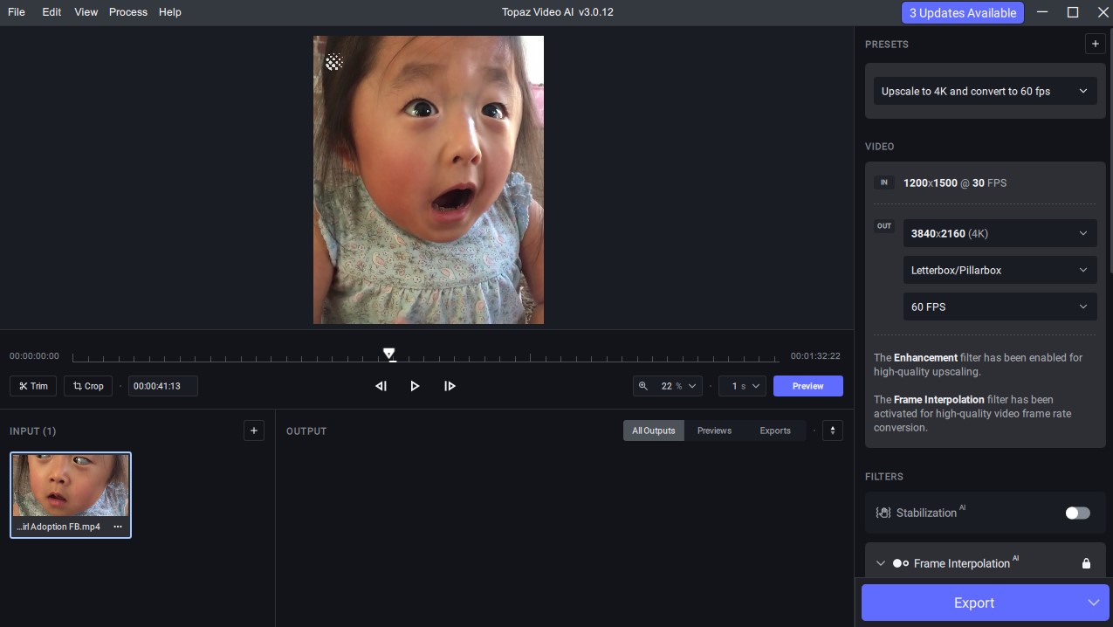Switch to the Previews tab
This screenshot has height=627, width=1113.
(x=714, y=431)
